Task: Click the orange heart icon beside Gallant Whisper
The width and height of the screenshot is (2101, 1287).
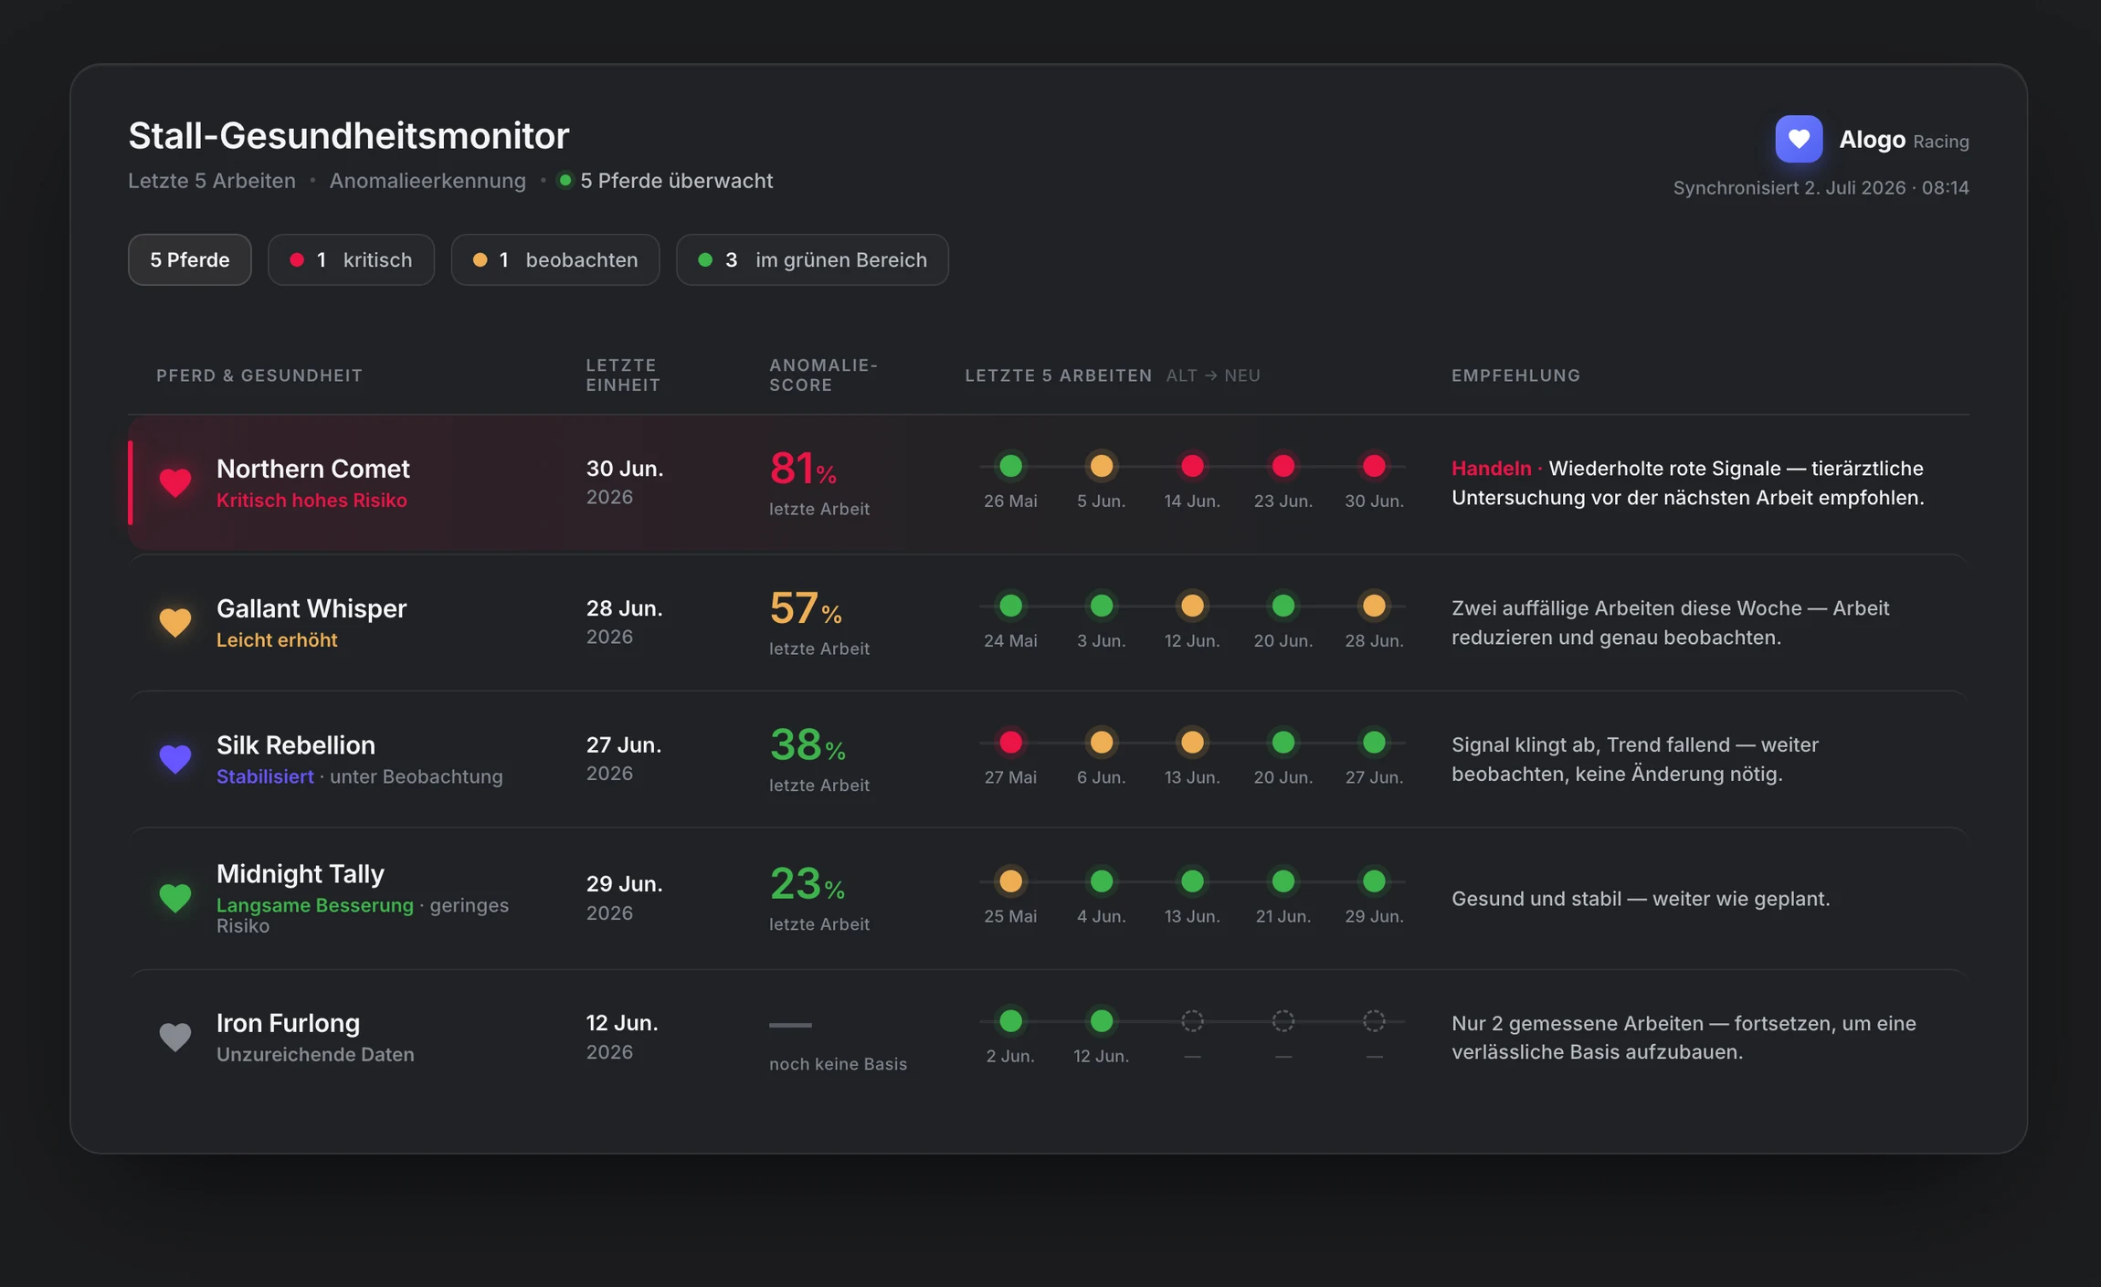Action: tap(175, 622)
